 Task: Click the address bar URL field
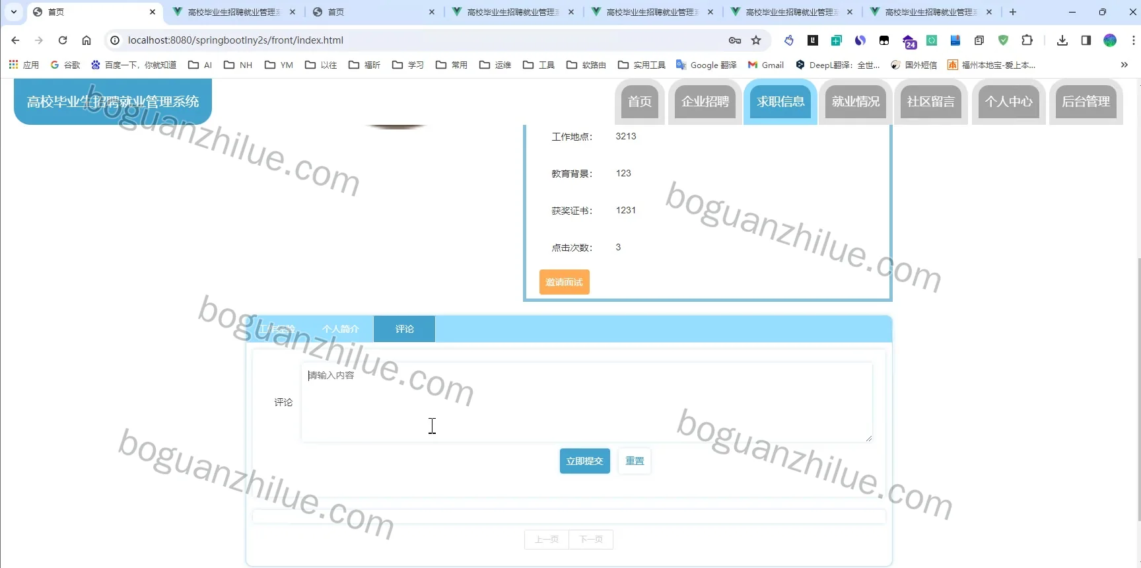[423, 40]
